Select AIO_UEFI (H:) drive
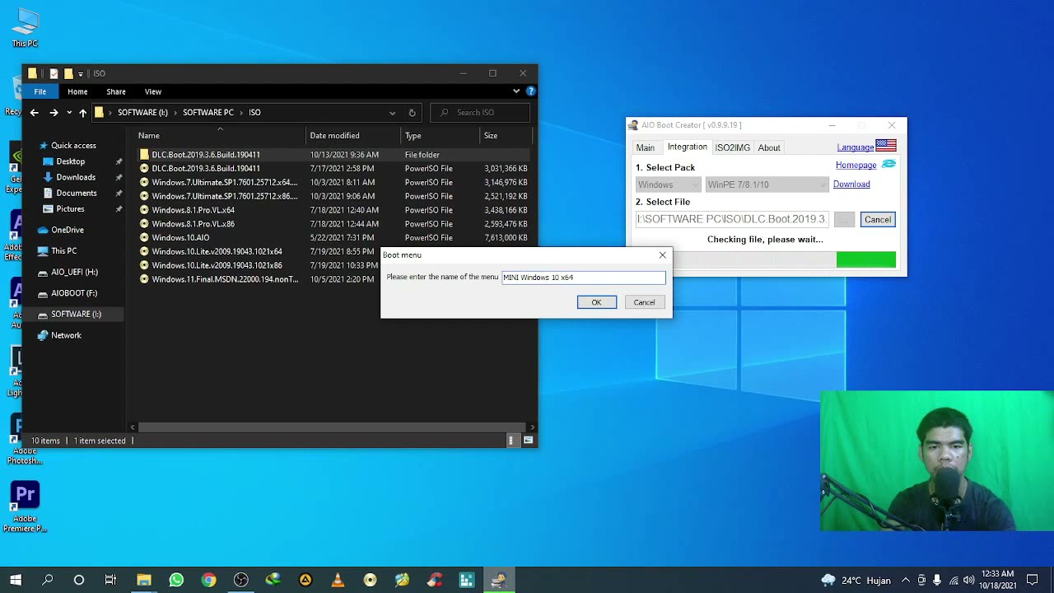Viewport: 1054px width, 593px height. point(74,272)
